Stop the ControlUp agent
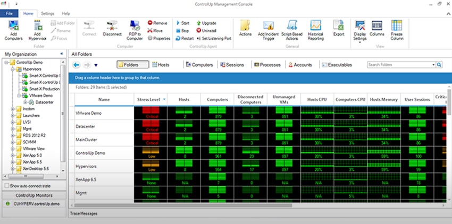Viewport: 452px width, 224px height. pos(182,30)
